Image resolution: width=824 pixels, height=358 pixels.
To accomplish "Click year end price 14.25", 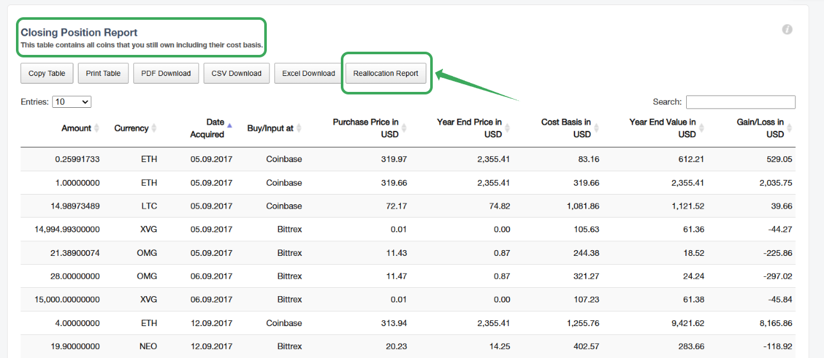I will [x=499, y=347].
